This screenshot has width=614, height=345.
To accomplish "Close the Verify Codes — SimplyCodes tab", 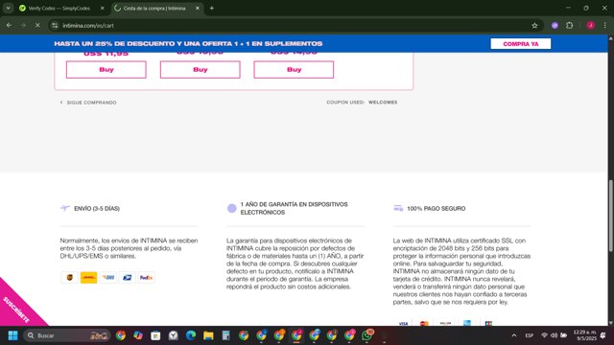I will [103, 8].
